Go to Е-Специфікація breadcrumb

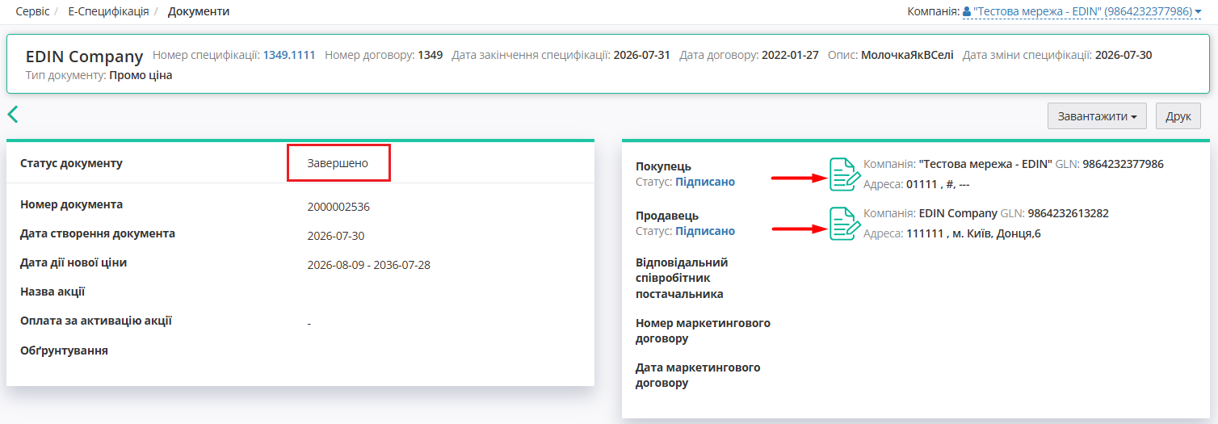coord(108,11)
